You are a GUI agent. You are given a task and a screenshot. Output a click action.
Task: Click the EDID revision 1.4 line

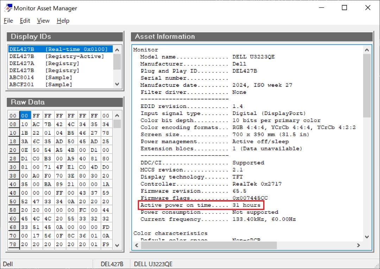pos(191,106)
